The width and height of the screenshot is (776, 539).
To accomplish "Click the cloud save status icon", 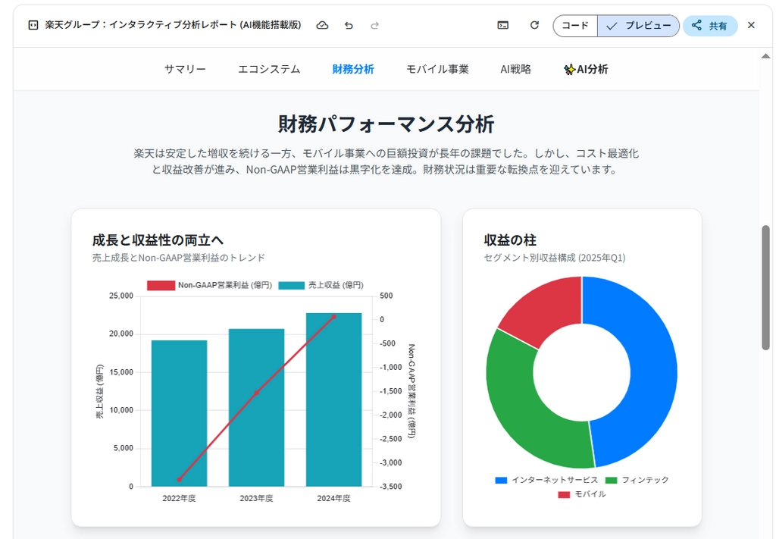I will 322,25.
